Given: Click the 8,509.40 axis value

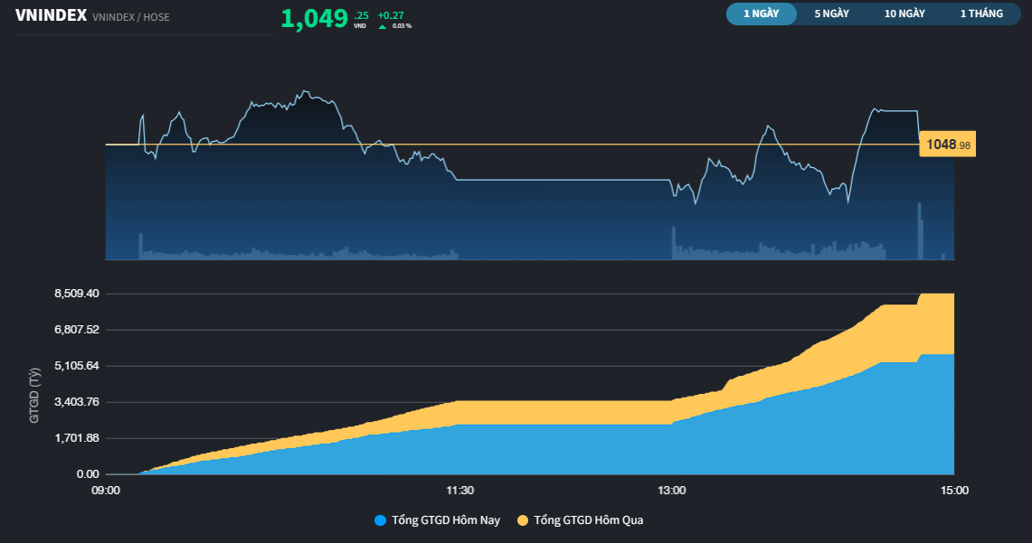Looking at the screenshot, I should (73, 293).
